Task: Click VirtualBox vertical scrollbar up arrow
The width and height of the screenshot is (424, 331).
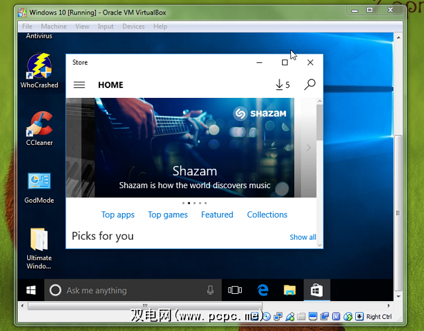Action: [398, 38]
